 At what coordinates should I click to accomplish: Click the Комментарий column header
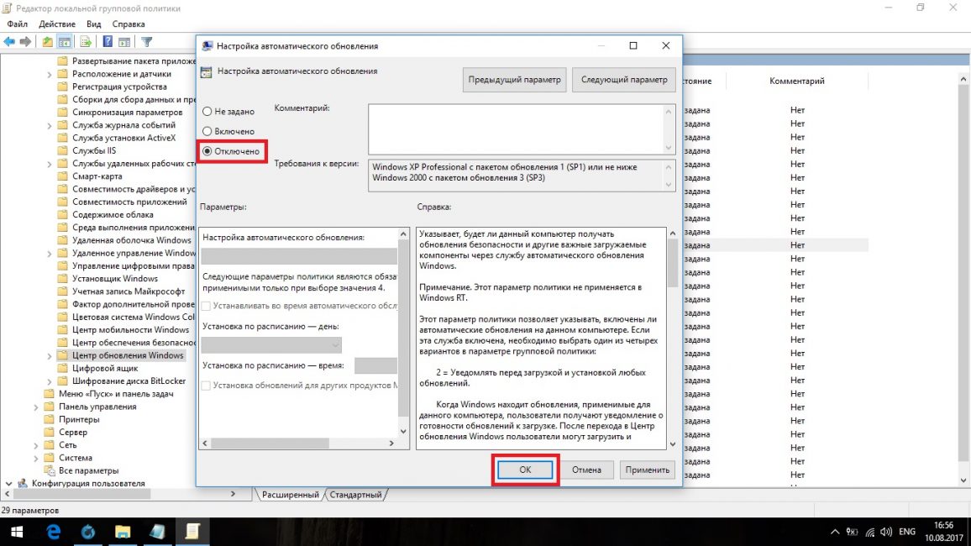(x=796, y=81)
